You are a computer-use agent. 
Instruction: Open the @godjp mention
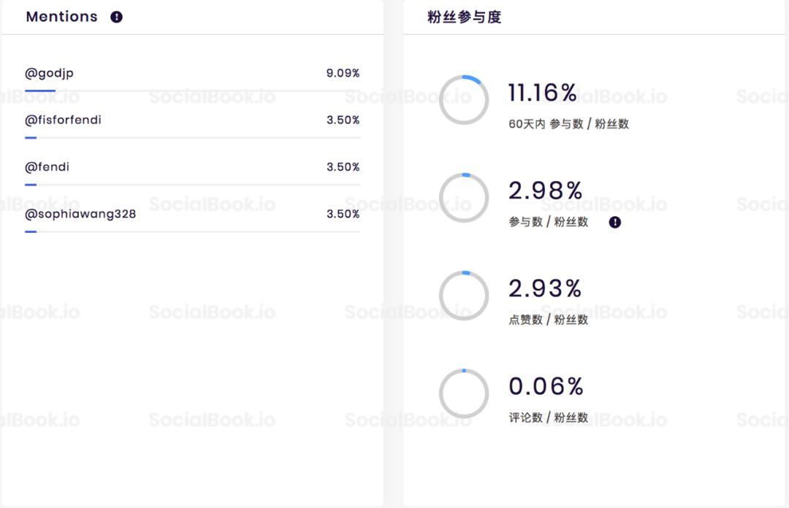[x=50, y=74]
